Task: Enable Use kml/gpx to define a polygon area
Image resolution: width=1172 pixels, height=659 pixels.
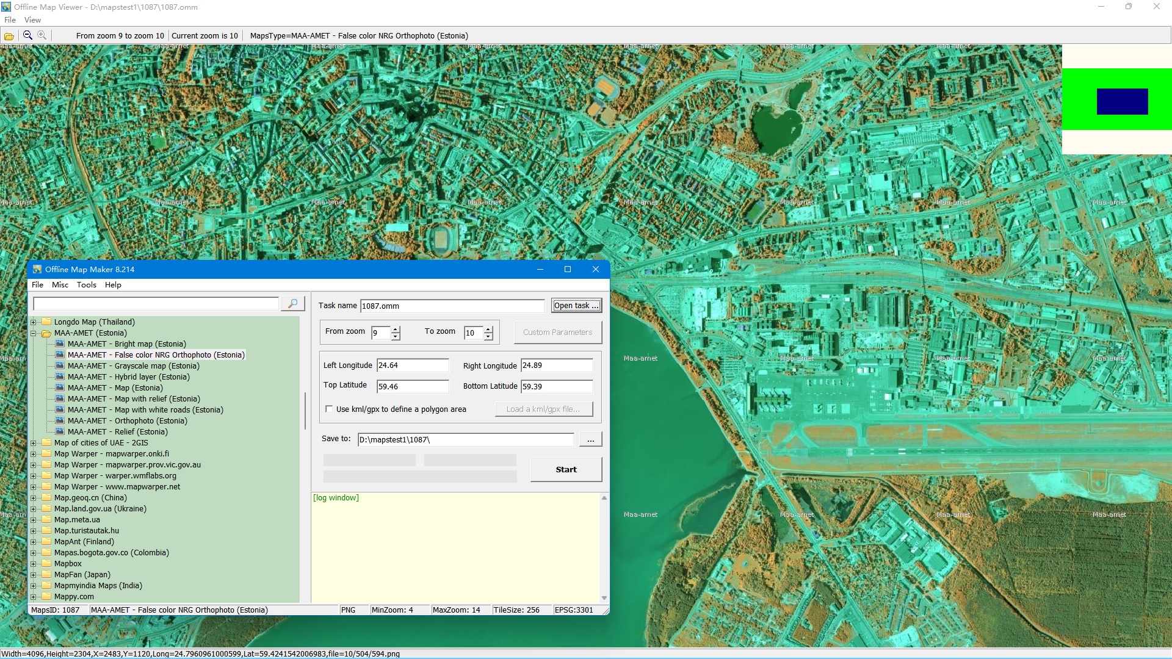Action: click(329, 409)
